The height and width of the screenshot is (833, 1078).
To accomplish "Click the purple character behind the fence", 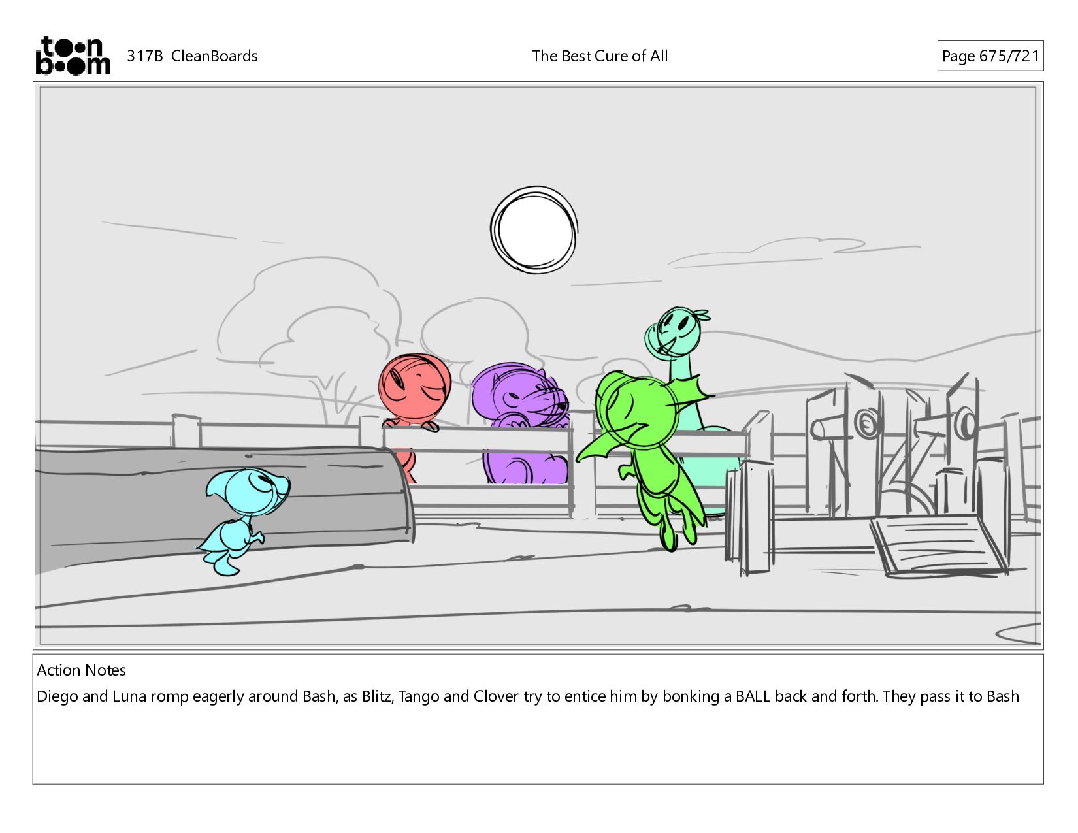I will [521, 425].
